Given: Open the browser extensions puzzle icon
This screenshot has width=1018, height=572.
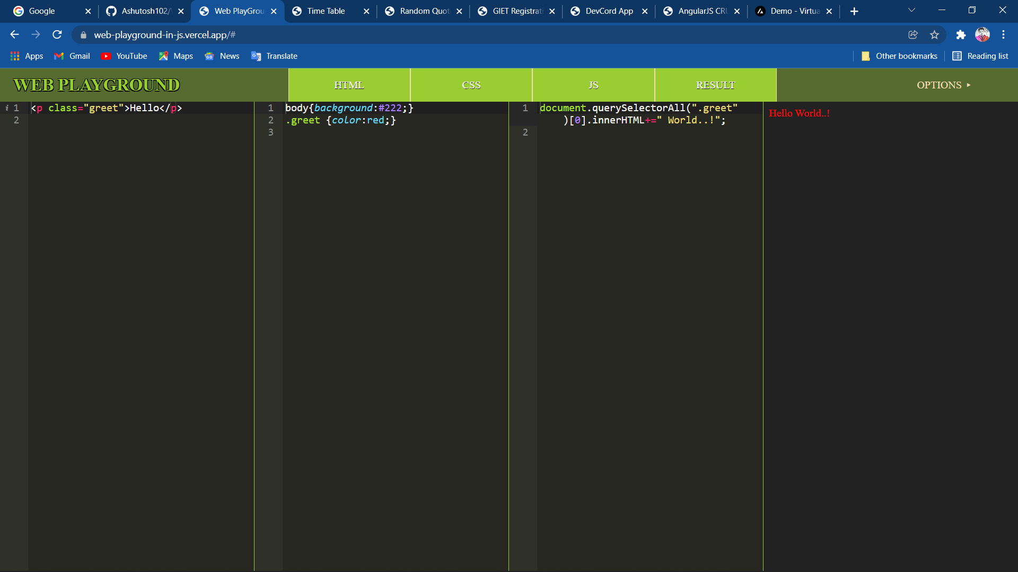Looking at the screenshot, I should 961,34.
